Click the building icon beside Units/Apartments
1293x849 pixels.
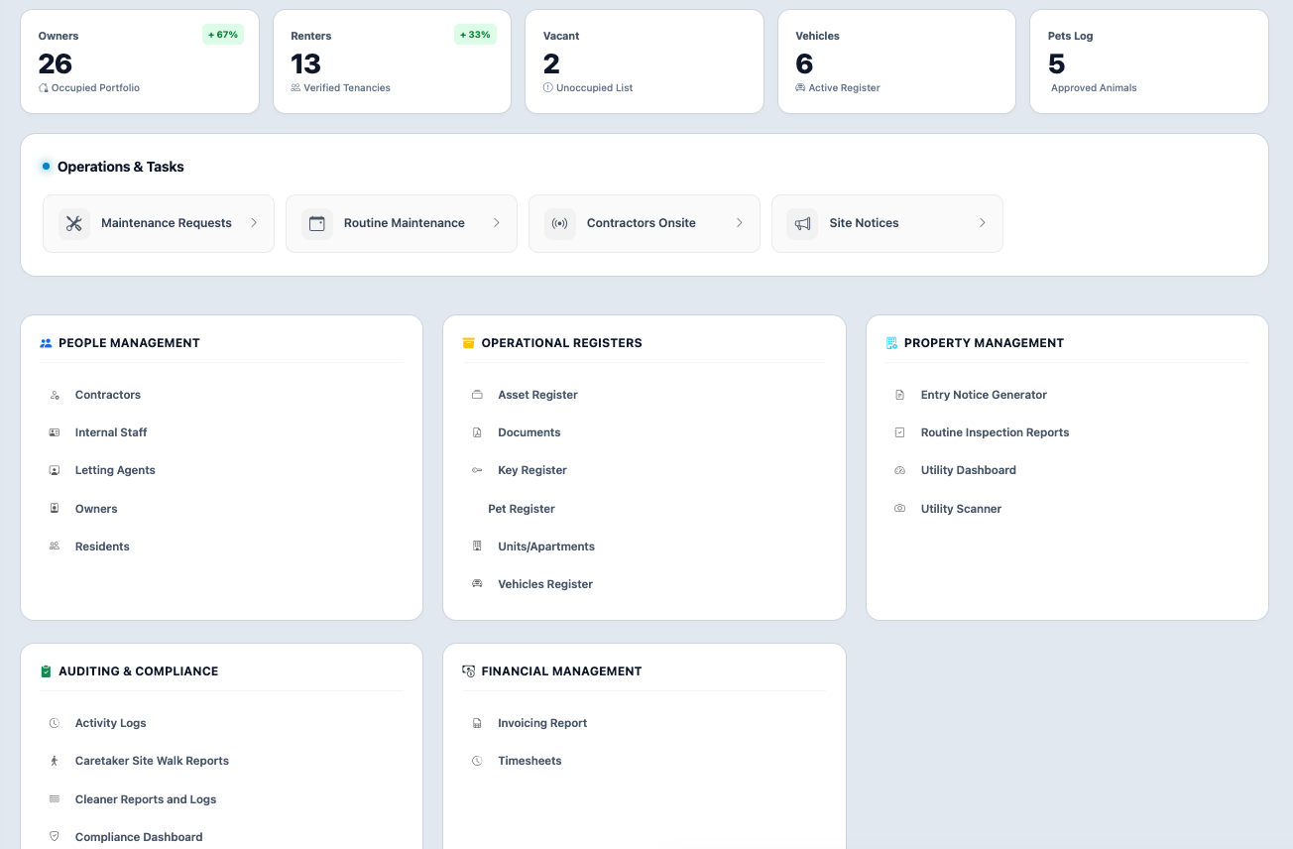(477, 546)
